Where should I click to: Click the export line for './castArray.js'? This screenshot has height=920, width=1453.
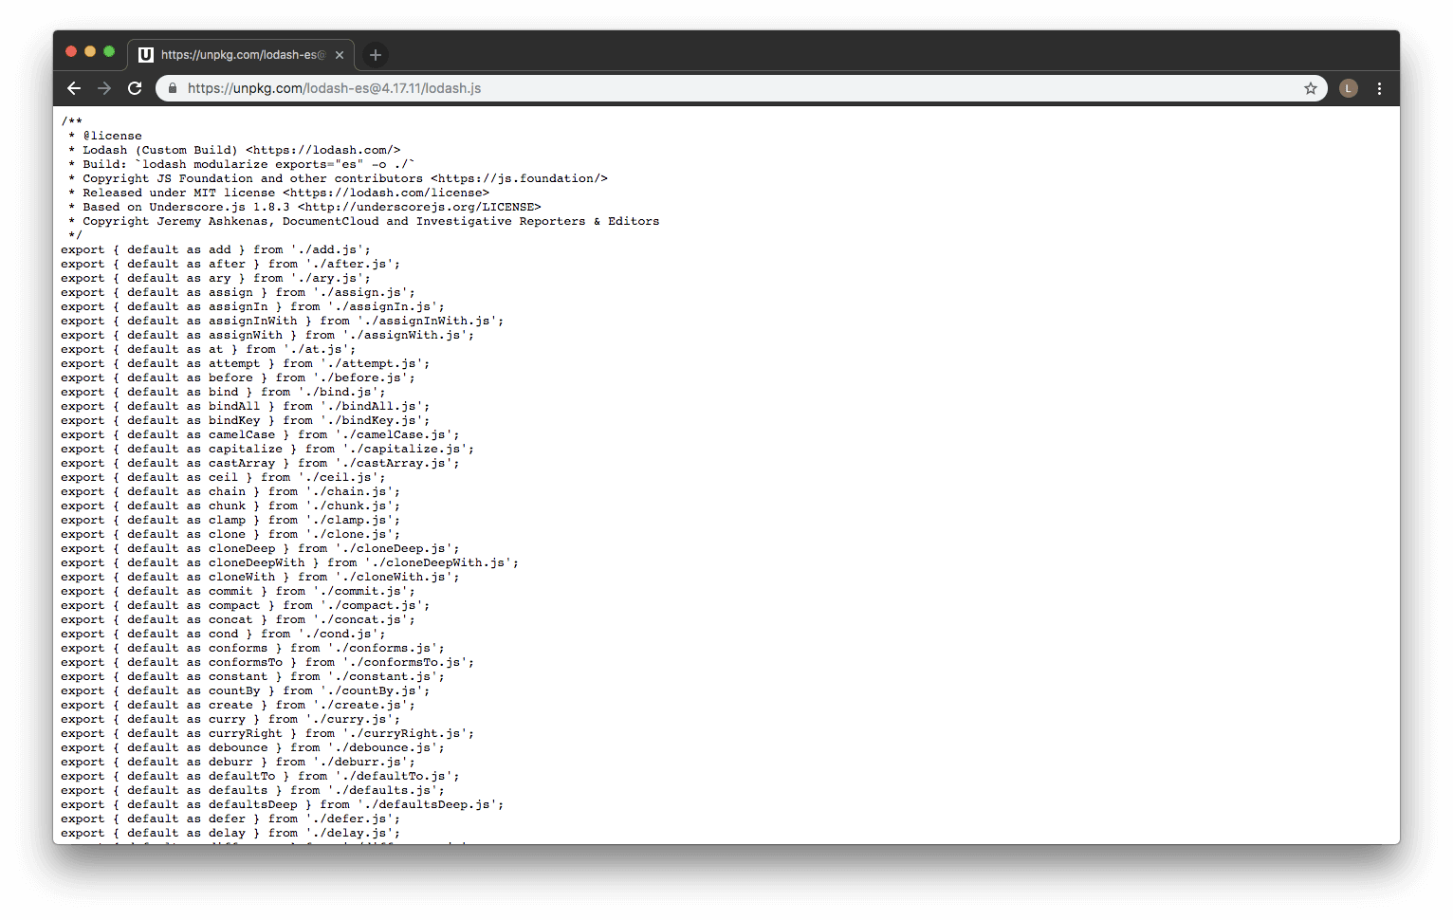click(260, 463)
